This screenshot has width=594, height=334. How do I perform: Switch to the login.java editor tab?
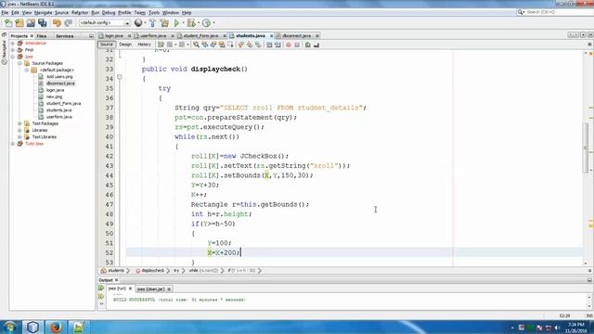click(x=113, y=35)
